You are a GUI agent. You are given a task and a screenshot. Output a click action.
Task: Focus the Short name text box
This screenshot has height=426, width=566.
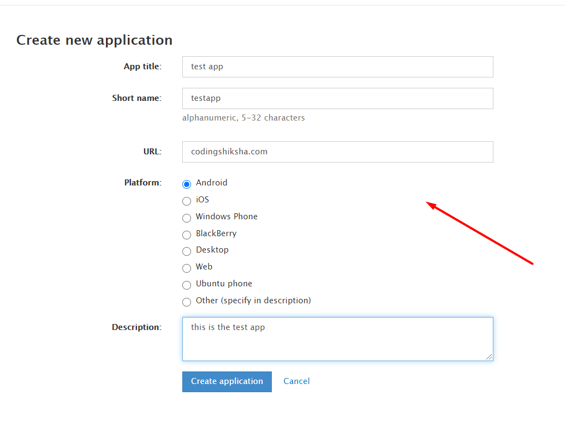point(337,98)
